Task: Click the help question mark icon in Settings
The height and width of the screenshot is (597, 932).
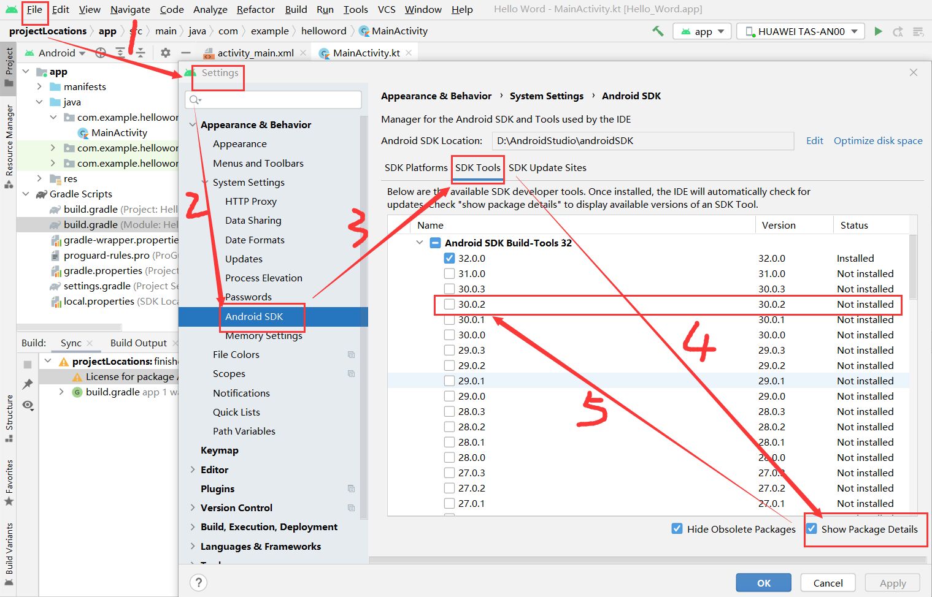Action: coord(198,582)
